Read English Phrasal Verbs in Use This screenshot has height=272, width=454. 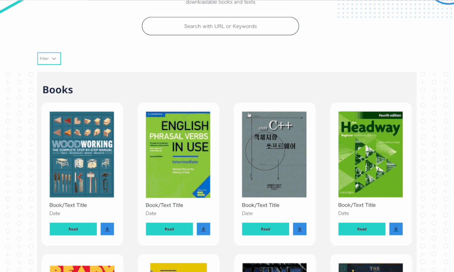[169, 229]
